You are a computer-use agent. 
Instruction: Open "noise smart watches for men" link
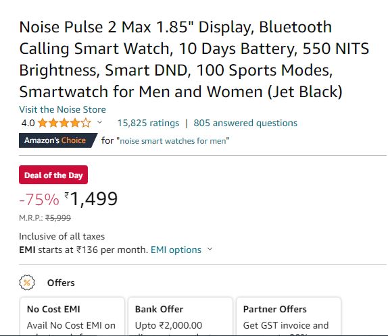coord(174,141)
